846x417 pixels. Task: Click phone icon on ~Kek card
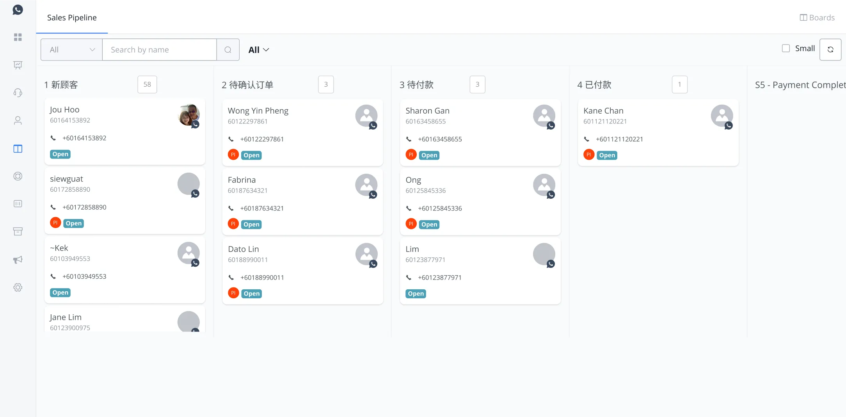coord(53,276)
